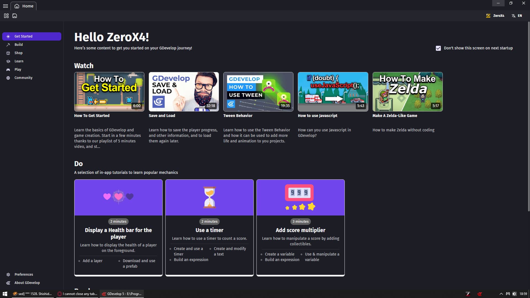Switch to the sed 1528 Shishid taskbar window

(33, 294)
